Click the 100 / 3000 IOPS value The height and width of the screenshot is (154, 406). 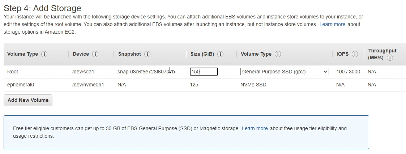pyautogui.click(x=348, y=72)
